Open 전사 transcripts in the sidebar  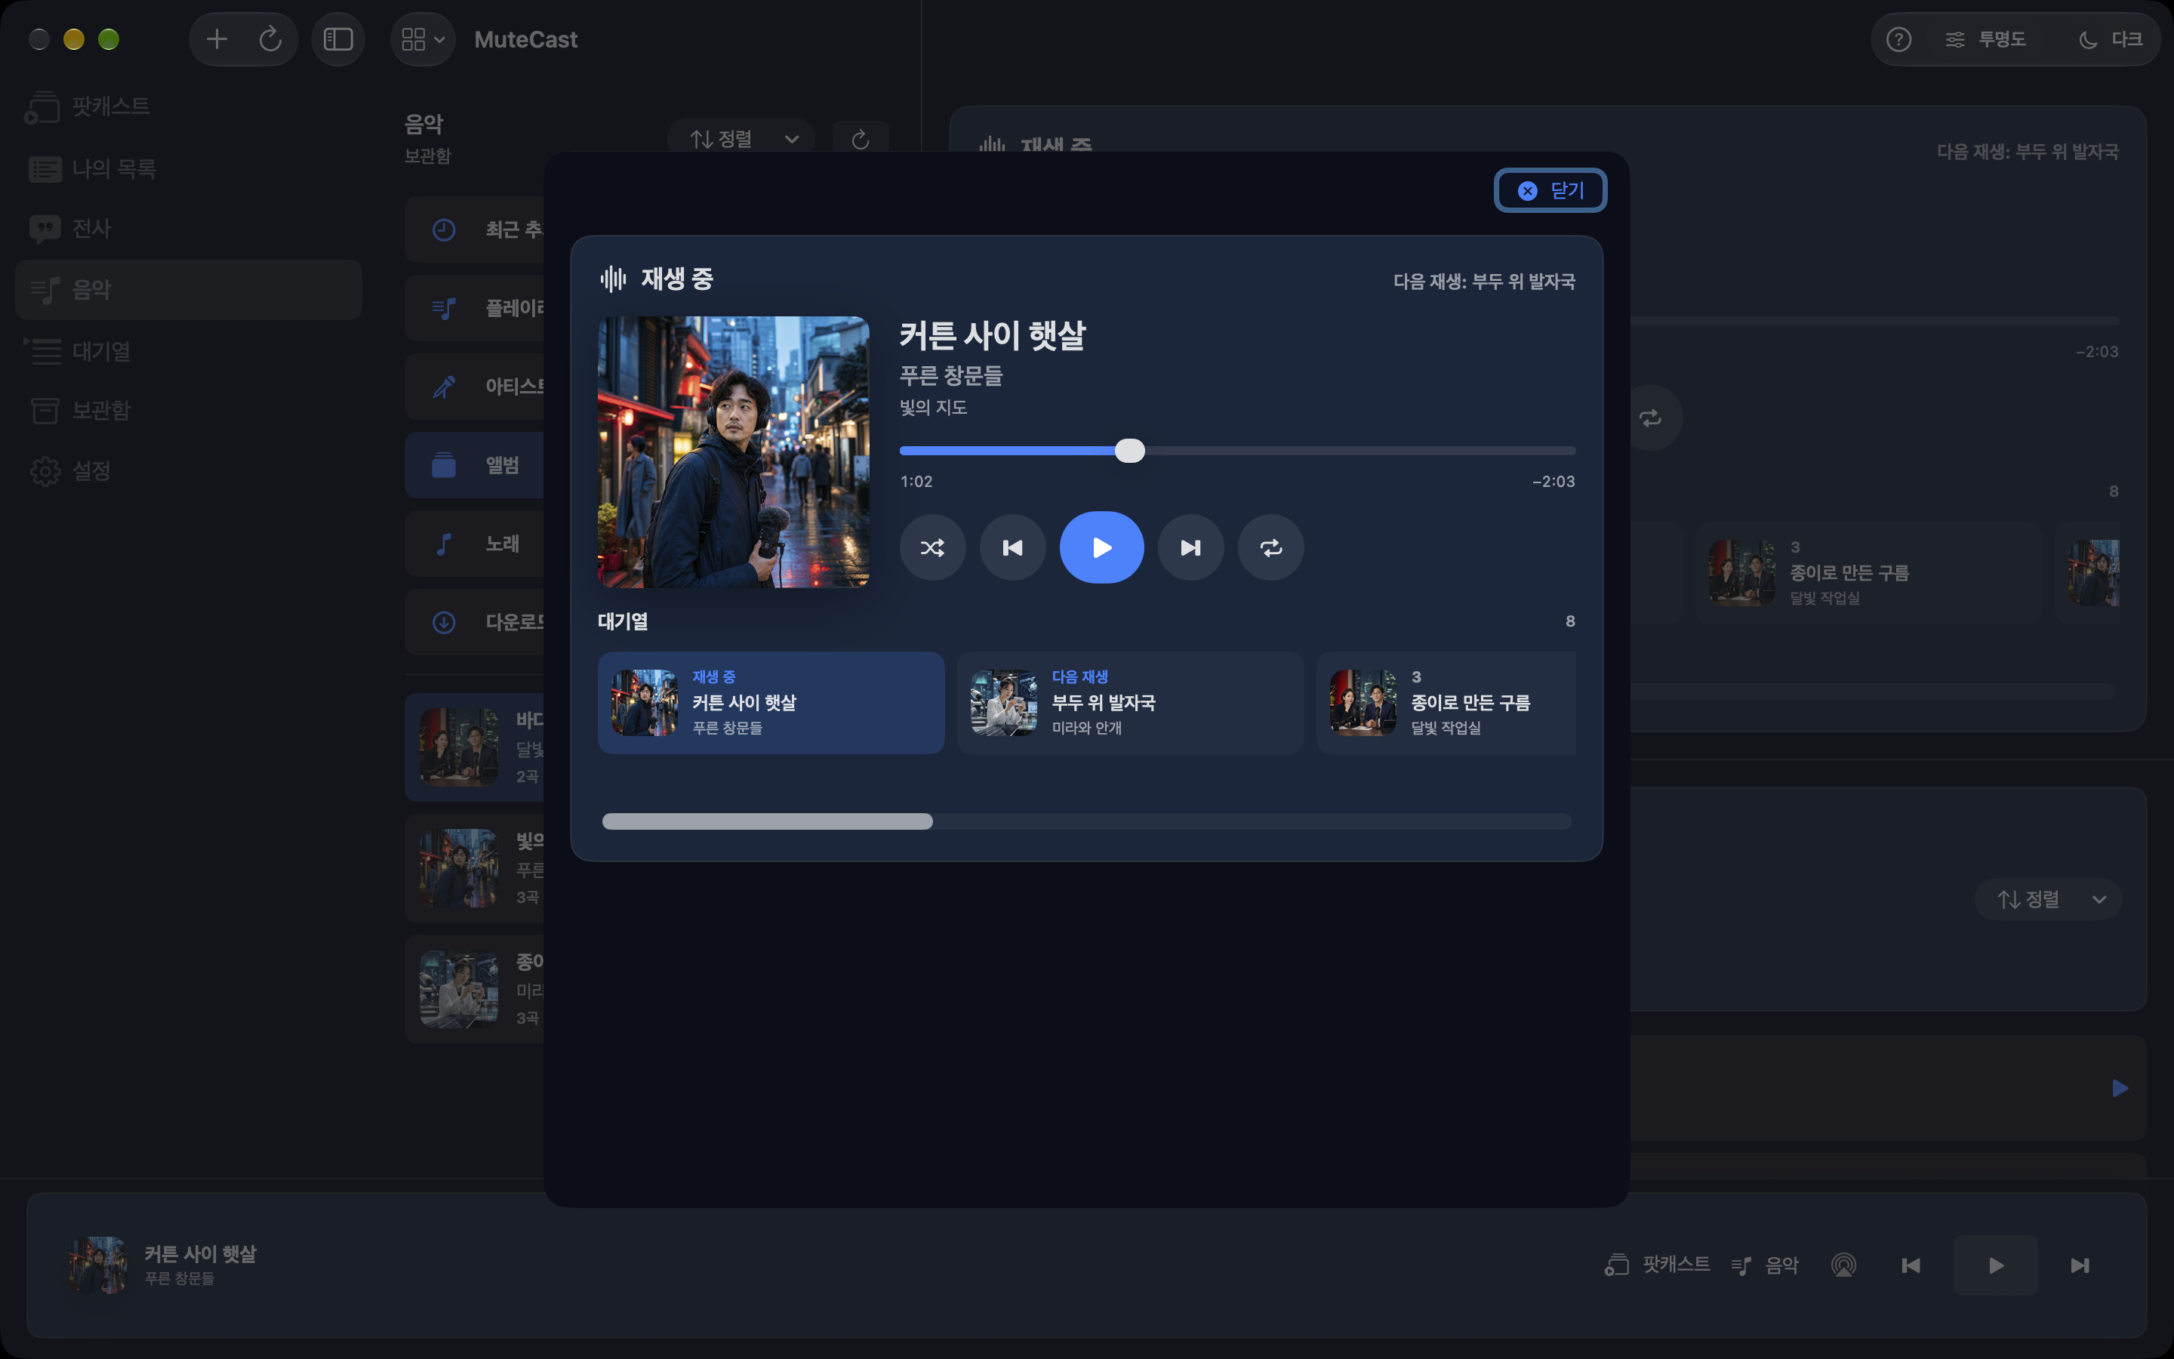189,228
